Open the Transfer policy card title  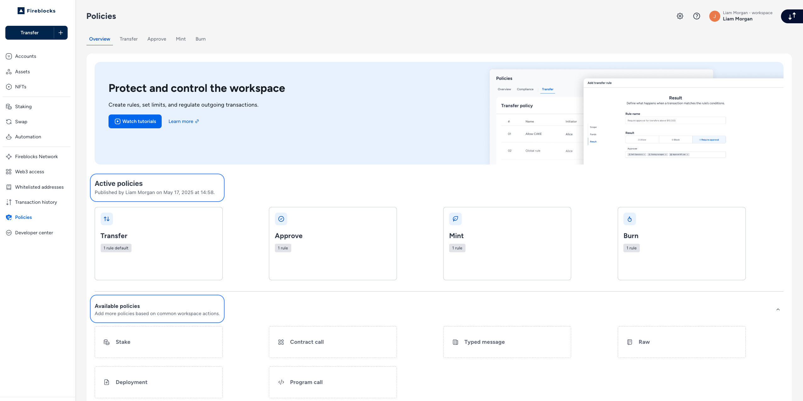pyautogui.click(x=114, y=236)
